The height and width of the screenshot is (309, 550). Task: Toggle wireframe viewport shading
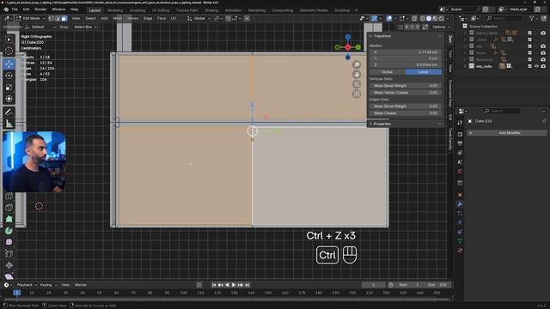tap(423, 18)
